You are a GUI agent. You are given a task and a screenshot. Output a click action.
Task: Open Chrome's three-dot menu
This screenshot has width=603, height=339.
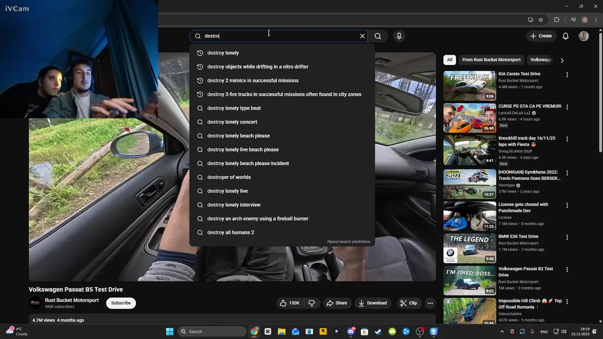(x=596, y=20)
